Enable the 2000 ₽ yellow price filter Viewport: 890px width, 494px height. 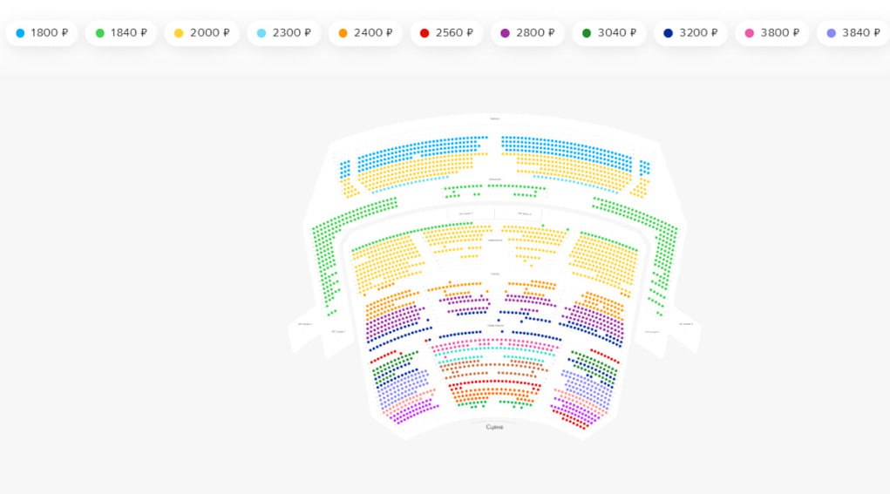(202, 33)
